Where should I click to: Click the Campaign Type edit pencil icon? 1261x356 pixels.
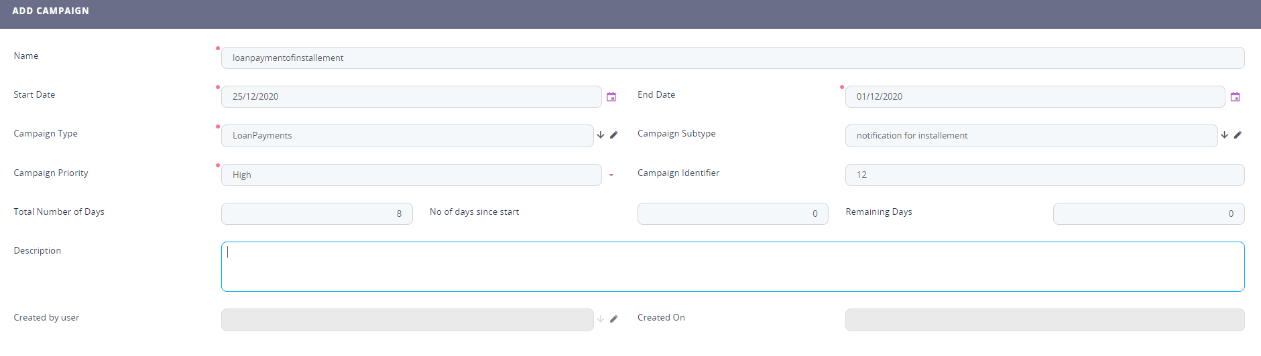click(613, 135)
